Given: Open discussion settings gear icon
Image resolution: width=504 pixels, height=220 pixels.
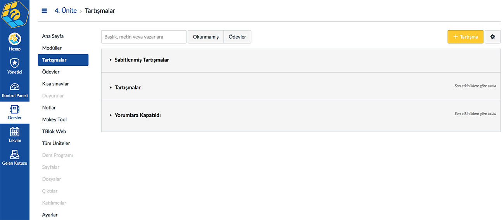Looking at the screenshot, I should [x=493, y=37].
